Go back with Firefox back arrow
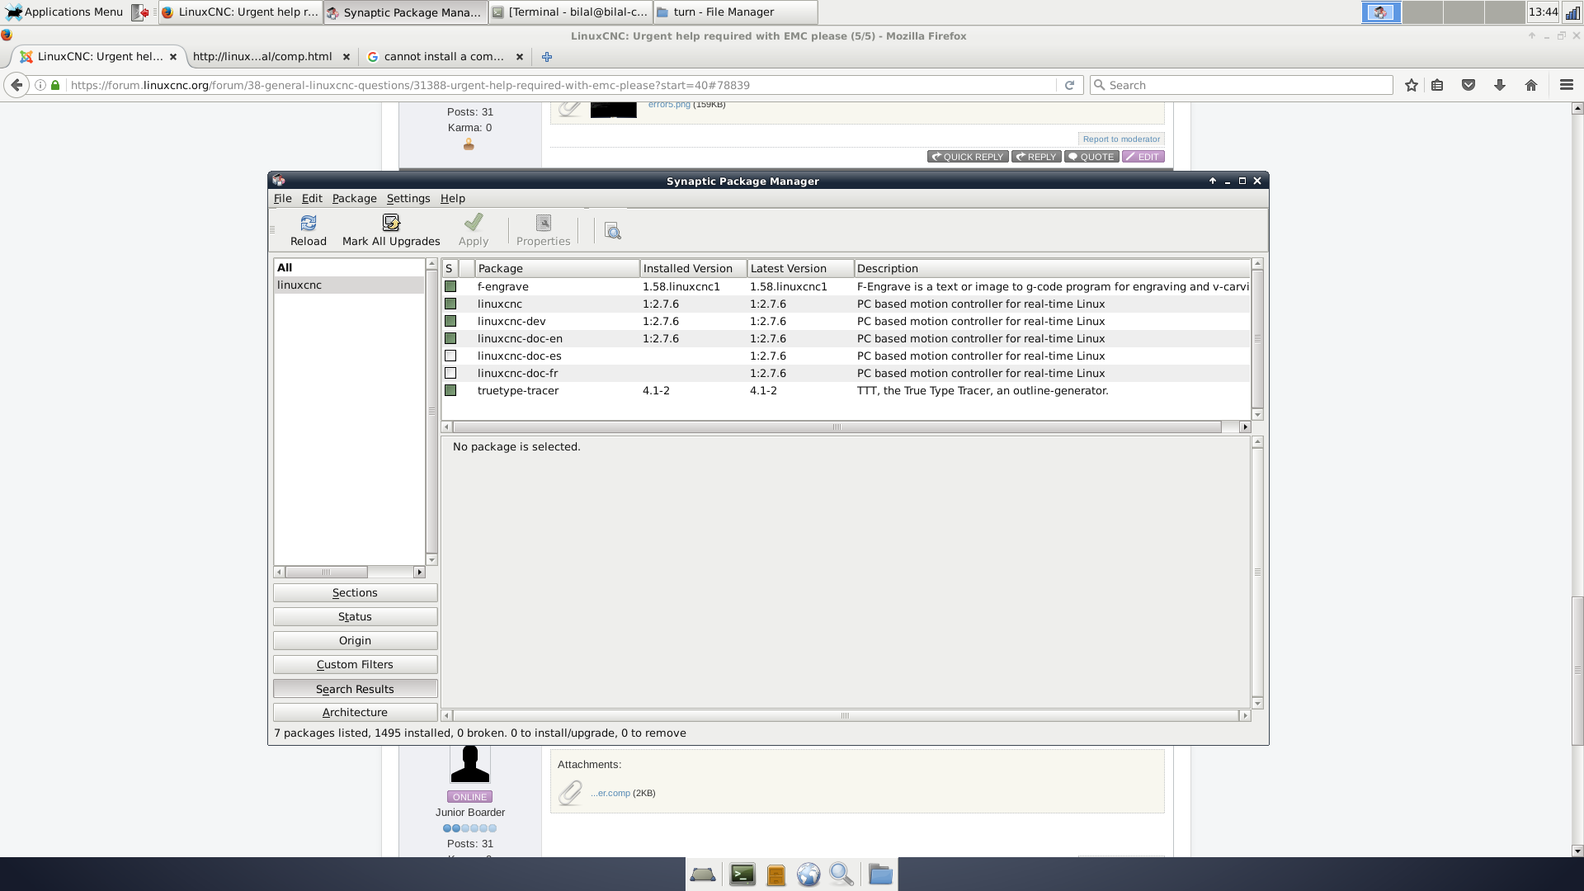1584x891 pixels. [x=16, y=85]
